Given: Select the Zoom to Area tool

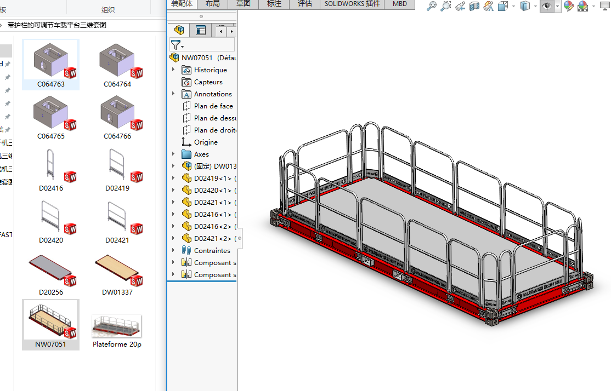Looking at the screenshot, I should point(446,5).
